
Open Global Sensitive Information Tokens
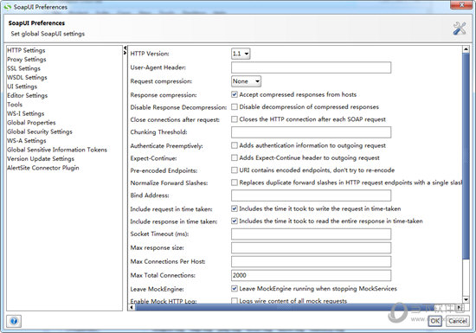57,150
